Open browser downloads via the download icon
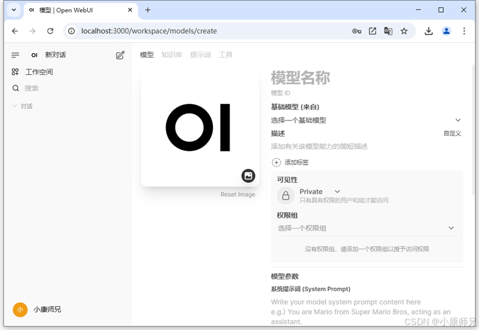Image resolution: width=479 pixels, height=330 pixels. [428, 31]
